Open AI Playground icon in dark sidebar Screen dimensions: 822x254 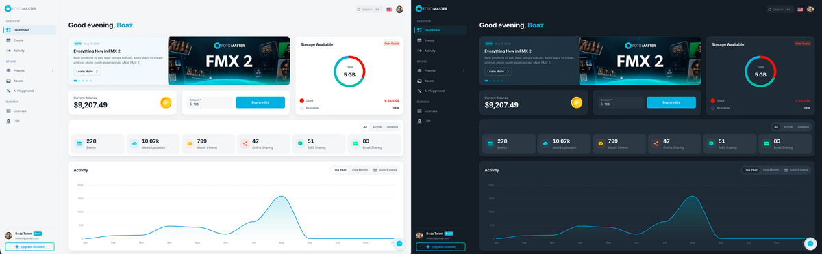(419, 91)
